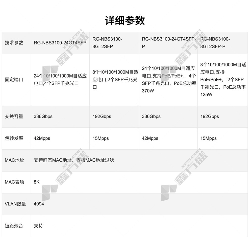250x237 pixels.
Task: Select the 8K MAC table value
Action: (x=37, y=182)
